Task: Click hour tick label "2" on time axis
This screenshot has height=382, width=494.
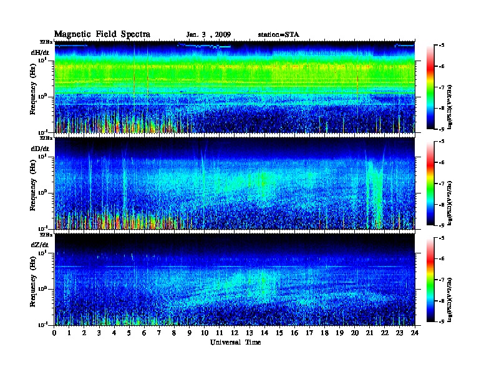Action: click(84, 333)
